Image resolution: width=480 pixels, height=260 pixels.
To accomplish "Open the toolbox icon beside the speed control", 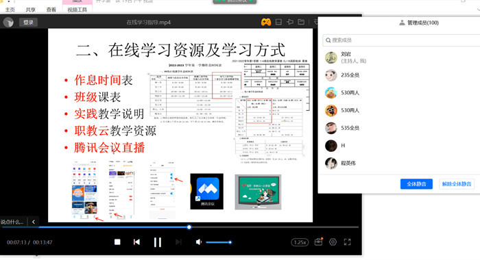I will 318,242.
